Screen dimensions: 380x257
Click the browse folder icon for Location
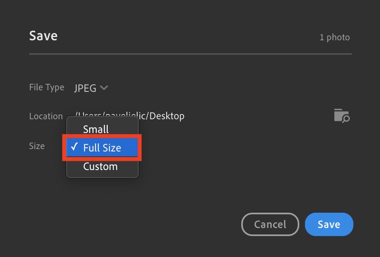pyautogui.click(x=341, y=116)
